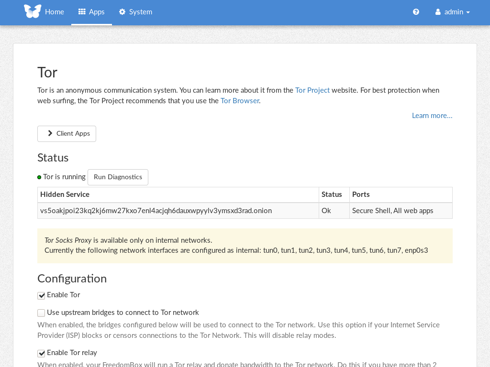Image resolution: width=490 pixels, height=367 pixels.
Task: Open the Tor Project website link
Action: [312, 90]
